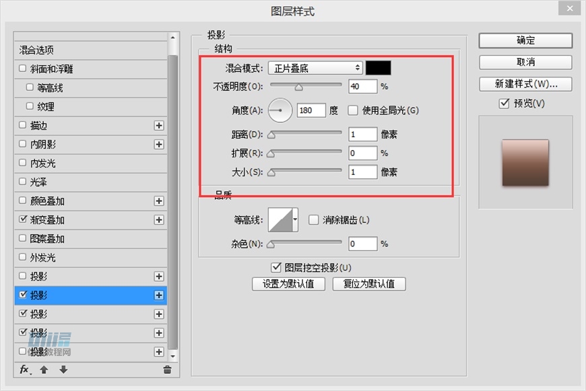Close the 图层样式 dialog

click(x=570, y=8)
